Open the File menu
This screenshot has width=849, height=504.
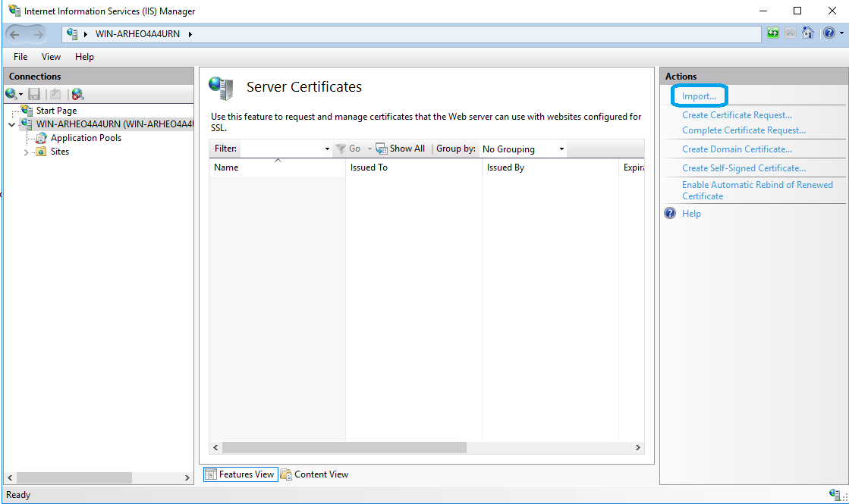pyautogui.click(x=20, y=57)
